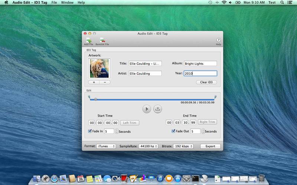Open Spotlight search in menu bar

click(283, 3)
